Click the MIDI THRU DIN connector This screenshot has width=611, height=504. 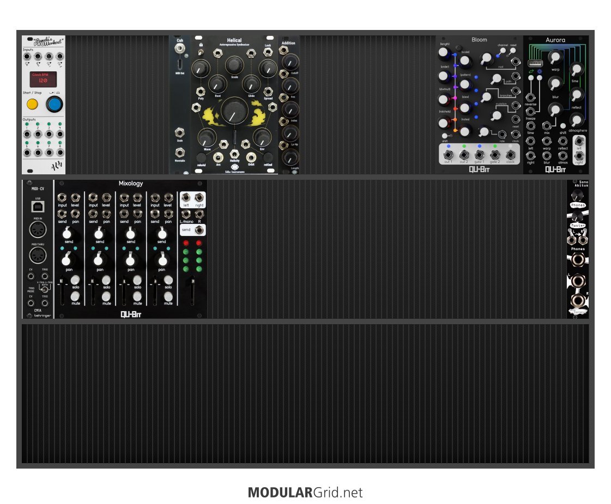[x=38, y=256]
